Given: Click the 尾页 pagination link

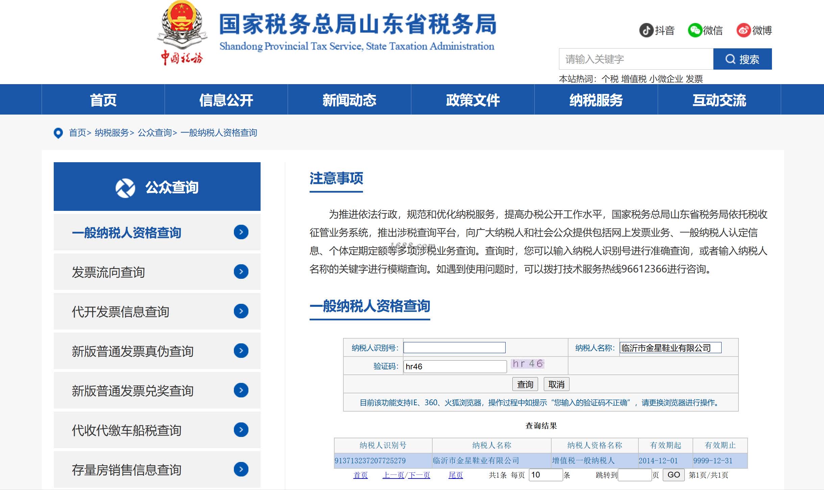Looking at the screenshot, I should (x=455, y=475).
